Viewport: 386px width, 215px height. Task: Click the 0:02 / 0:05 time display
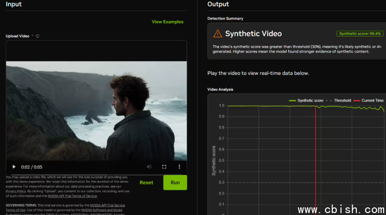pyautogui.click(x=32, y=167)
